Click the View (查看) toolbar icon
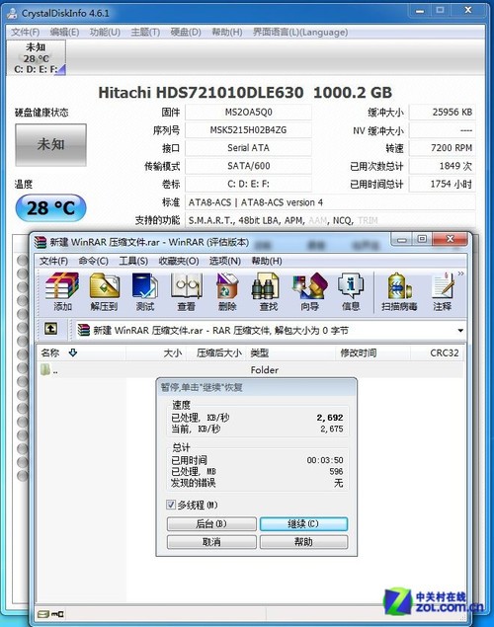This screenshot has width=494, height=627. [187, 291]
